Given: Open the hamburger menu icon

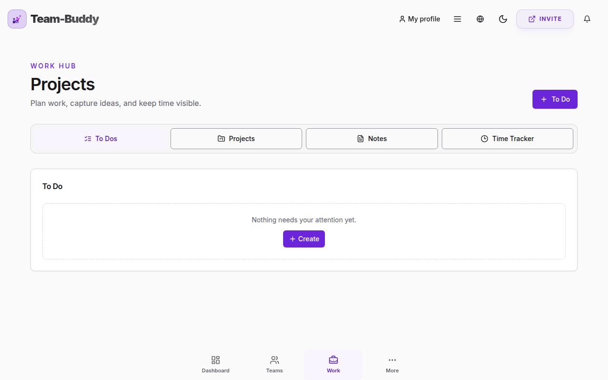Looking at the screenshot, I should click(x=457, y=19).
